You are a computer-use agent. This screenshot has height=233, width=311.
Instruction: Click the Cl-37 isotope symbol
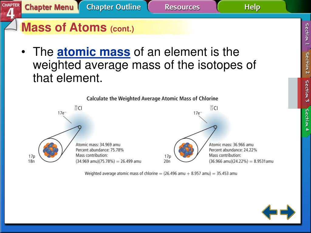214,108
